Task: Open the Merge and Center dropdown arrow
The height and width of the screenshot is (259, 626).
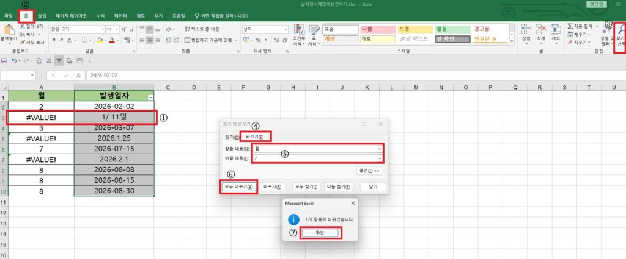Action: pos(237,40)
